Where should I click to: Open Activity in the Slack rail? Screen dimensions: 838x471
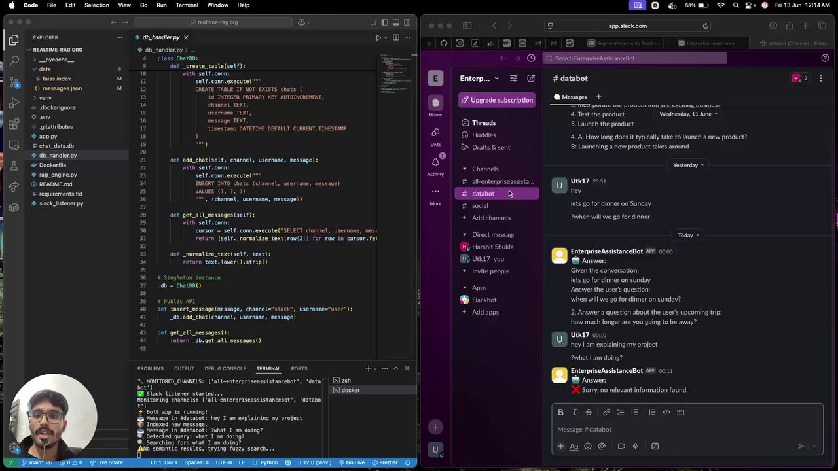(x=435, y=166)
